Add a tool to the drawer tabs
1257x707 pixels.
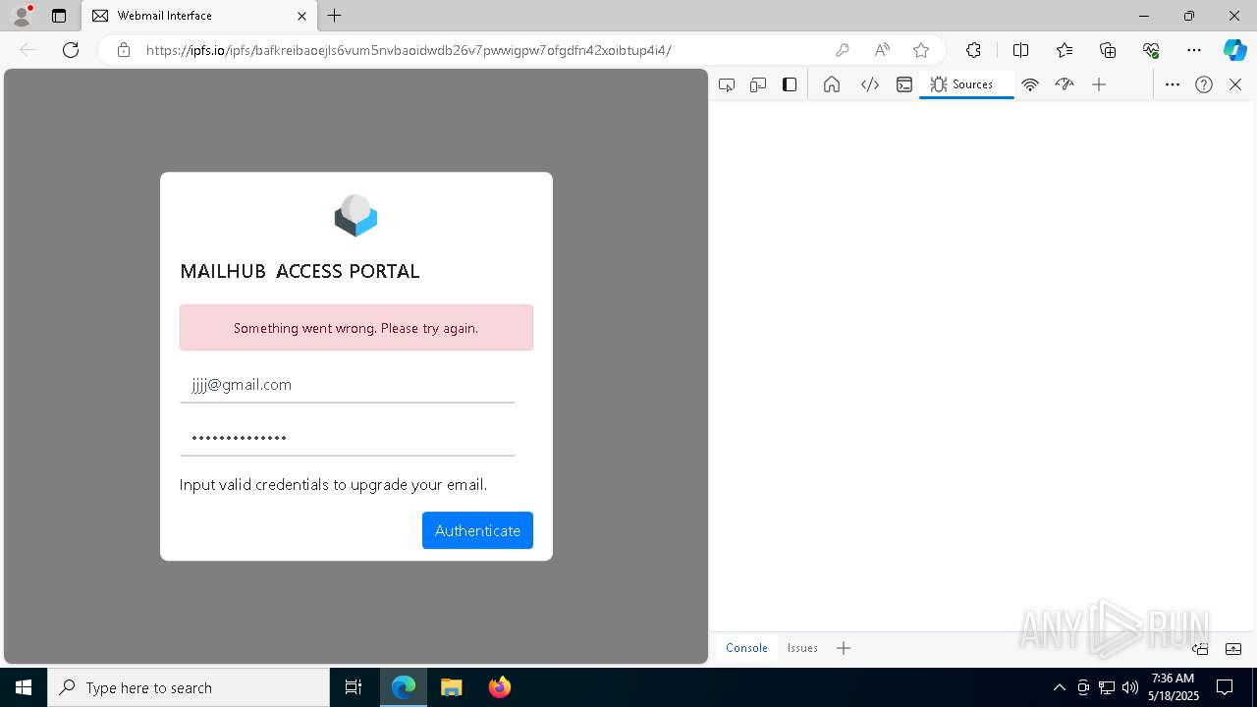[844, 648]
